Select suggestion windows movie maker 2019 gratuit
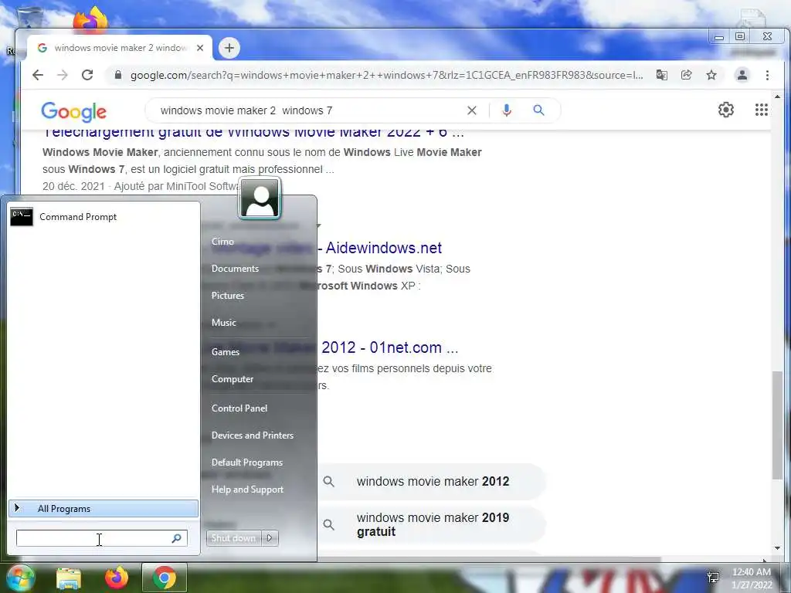 click(432, 524)
